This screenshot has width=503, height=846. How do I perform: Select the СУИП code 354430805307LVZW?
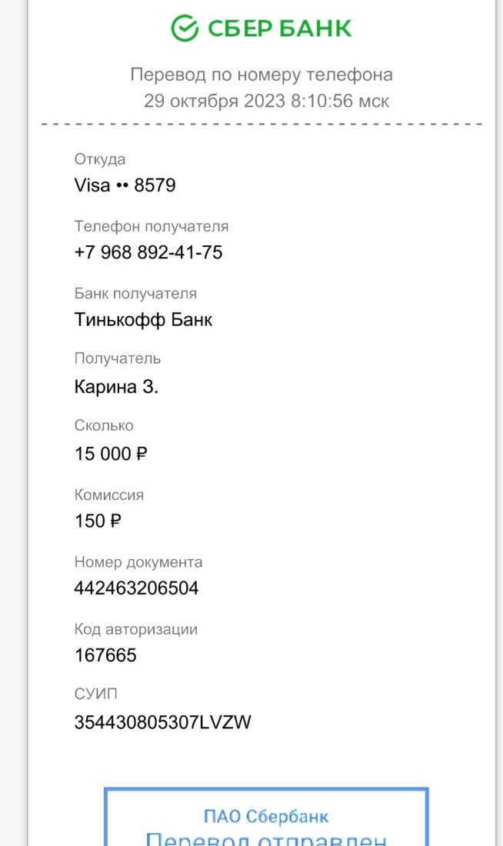tap(163, 722)
